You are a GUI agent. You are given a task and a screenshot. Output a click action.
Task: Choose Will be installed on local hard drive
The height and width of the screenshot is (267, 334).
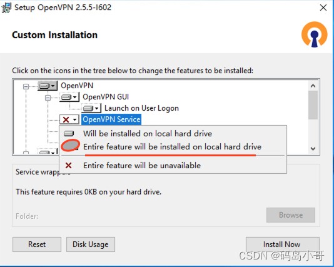[148, 134]
